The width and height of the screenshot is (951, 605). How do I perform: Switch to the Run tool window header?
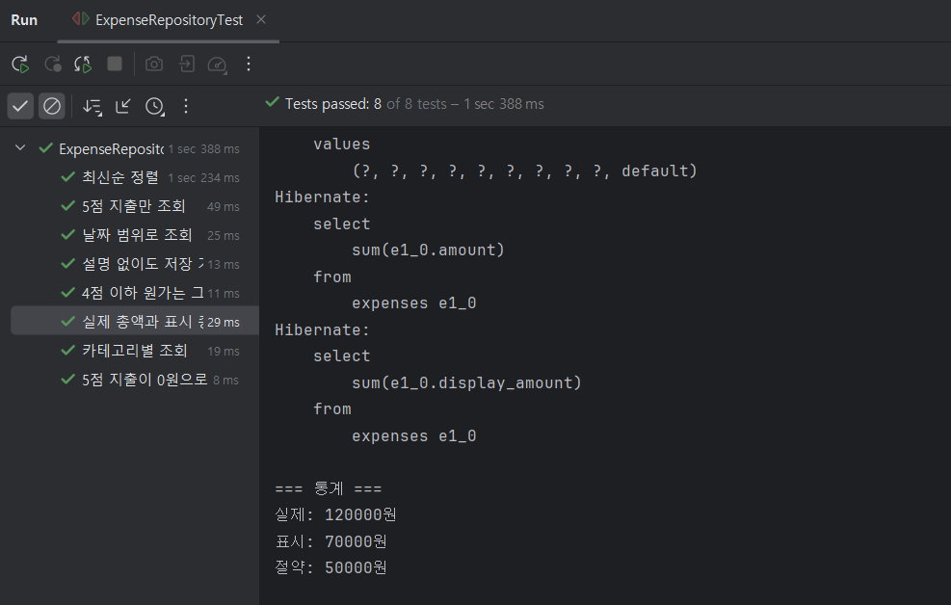[x=23, y=18]
